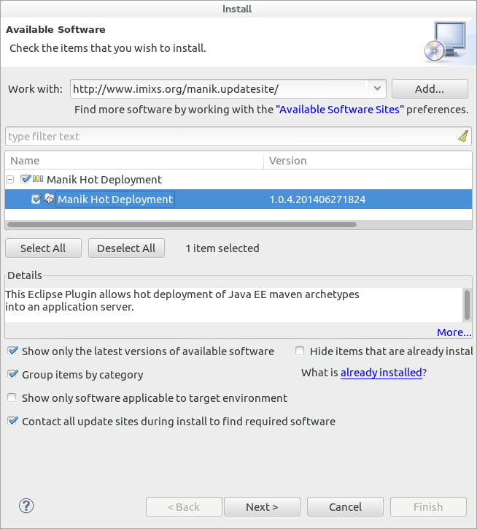Click the clear filter broom icon
This screenshot has width=477, height=529.
[464, 137]
